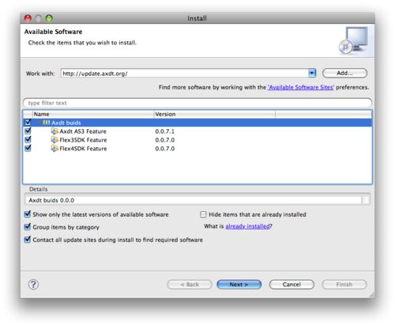Screen dimensions: 395x326
Task: Click the green zoom window button
Action: (49, 18)
